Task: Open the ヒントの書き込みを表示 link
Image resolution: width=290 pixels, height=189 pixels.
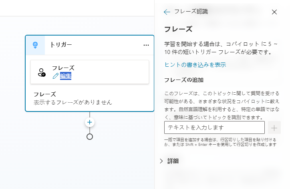Action: point(195,65)
